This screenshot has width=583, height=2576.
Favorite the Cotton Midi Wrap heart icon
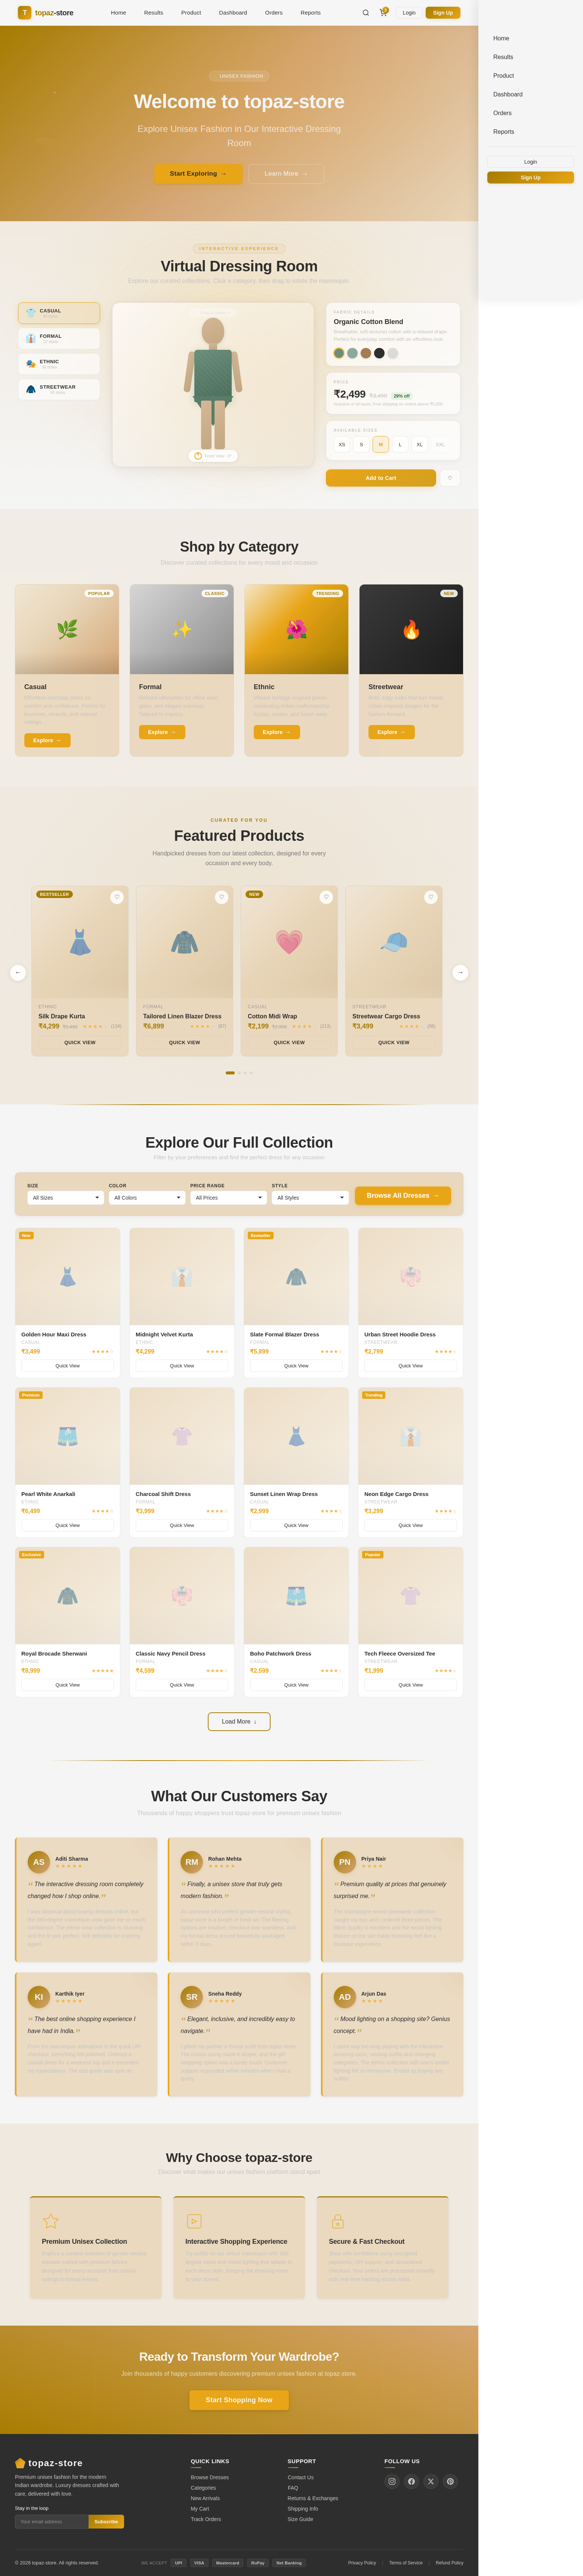[326, 897]
